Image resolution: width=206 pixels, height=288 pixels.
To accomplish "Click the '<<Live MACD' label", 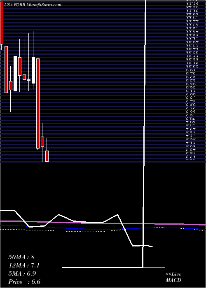I will (173, 277).
